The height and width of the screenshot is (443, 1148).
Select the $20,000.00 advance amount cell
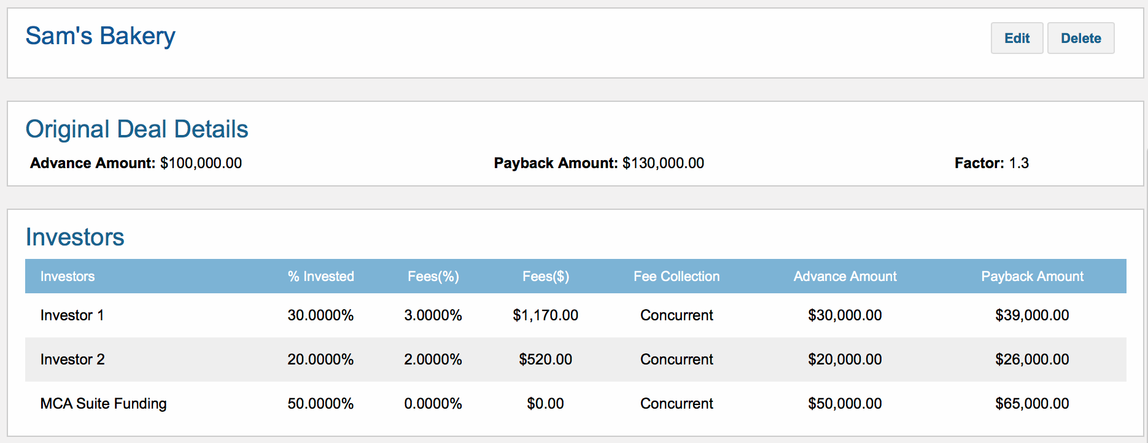pos(845,360)
